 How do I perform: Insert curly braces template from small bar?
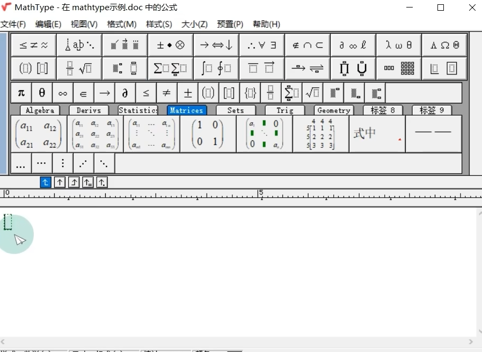250,93
